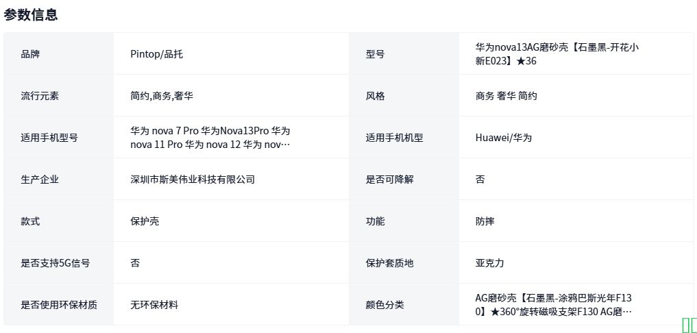Click the Pintop/品托 brand value

coord(157,54)
